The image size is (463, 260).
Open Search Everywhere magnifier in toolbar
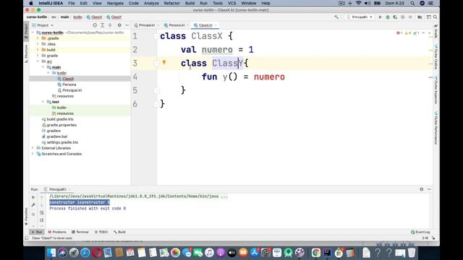pyautogui.click(x=436, y=17)
